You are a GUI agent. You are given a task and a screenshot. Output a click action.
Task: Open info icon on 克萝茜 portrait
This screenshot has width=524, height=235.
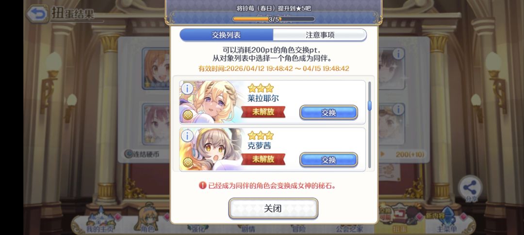187,136
